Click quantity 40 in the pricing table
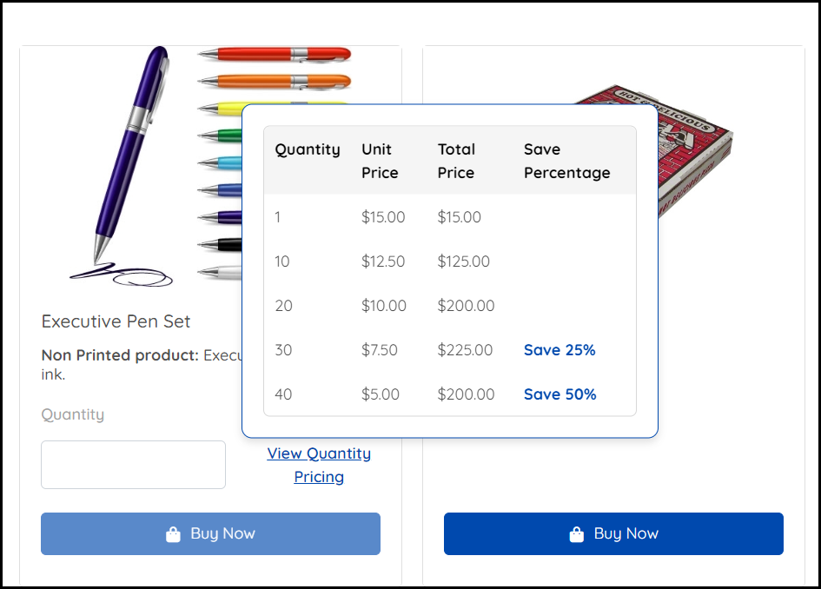 283,394
